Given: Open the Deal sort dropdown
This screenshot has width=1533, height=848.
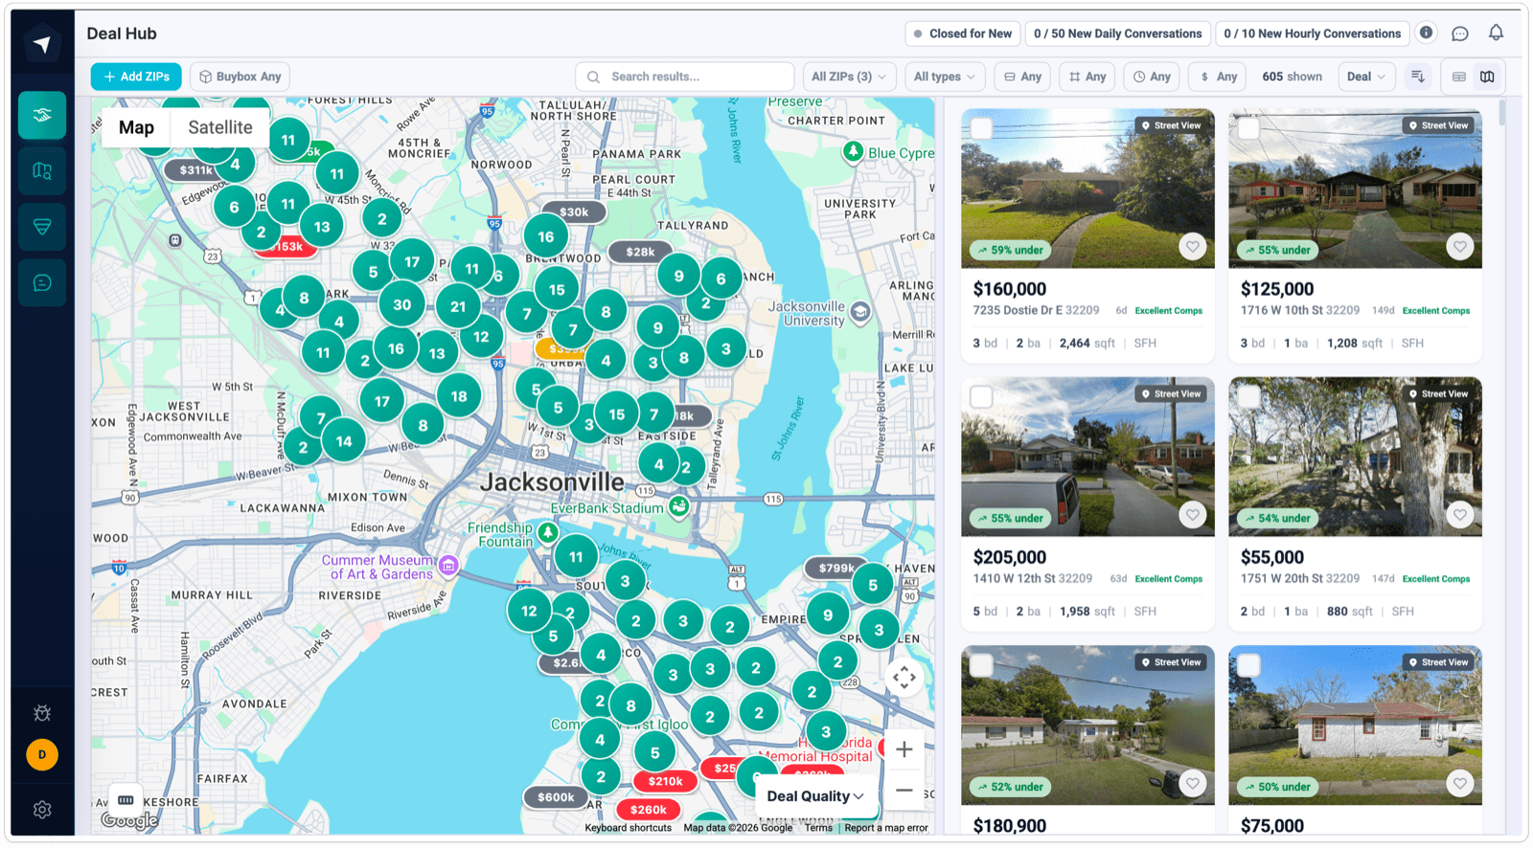Looking at the screenshot, I should (1366, 77).
